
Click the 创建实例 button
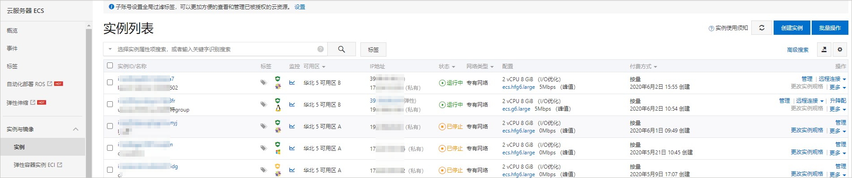point(792,28)
